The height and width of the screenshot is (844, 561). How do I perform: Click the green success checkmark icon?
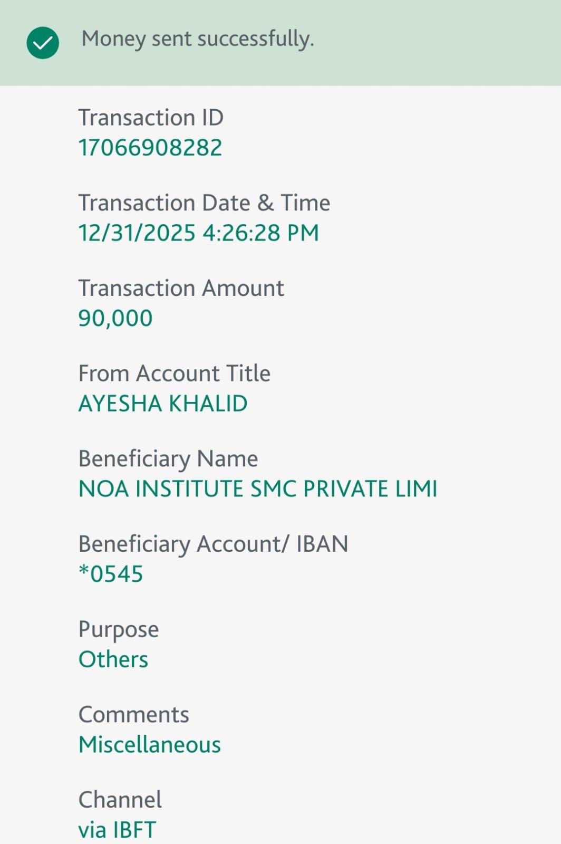click(x=43, y=43)
